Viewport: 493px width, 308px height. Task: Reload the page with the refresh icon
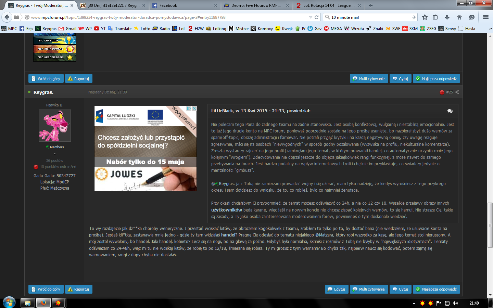tap(317, 17)
